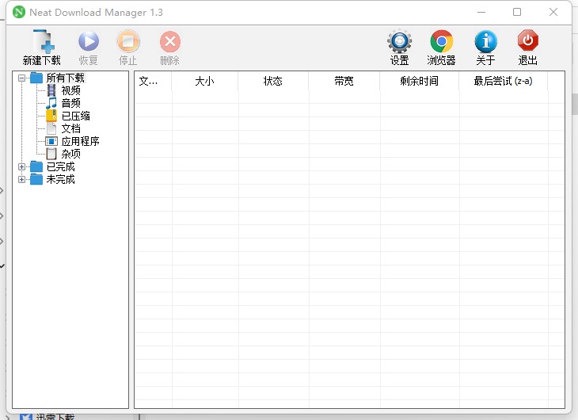Select the 应用程序 application window icon

click(51, 141)
